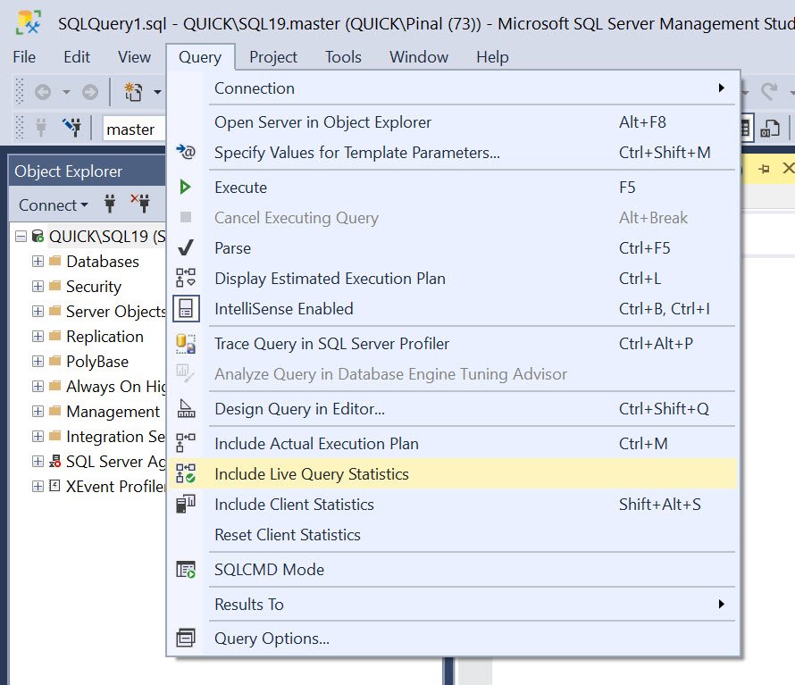The image size is (795, 685).
Task: Open the View menu
Action: 134,57
